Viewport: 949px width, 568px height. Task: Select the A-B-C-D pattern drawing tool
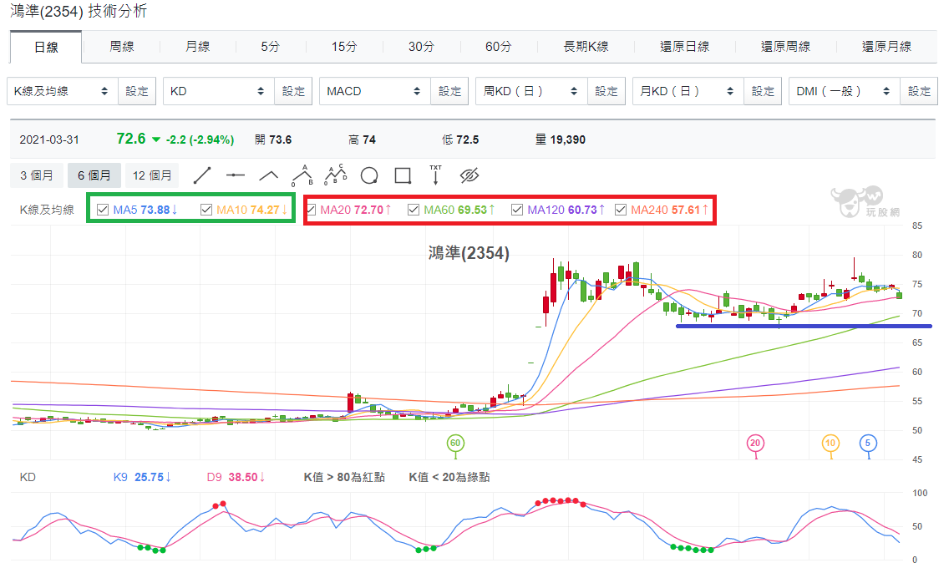point(335,175)
